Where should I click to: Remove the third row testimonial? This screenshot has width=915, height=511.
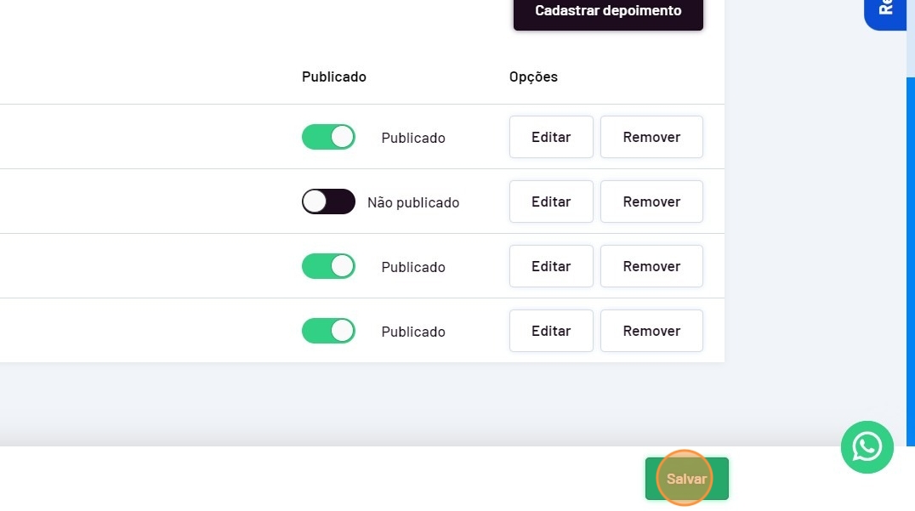pyautogui.click(x=651, y=266)
